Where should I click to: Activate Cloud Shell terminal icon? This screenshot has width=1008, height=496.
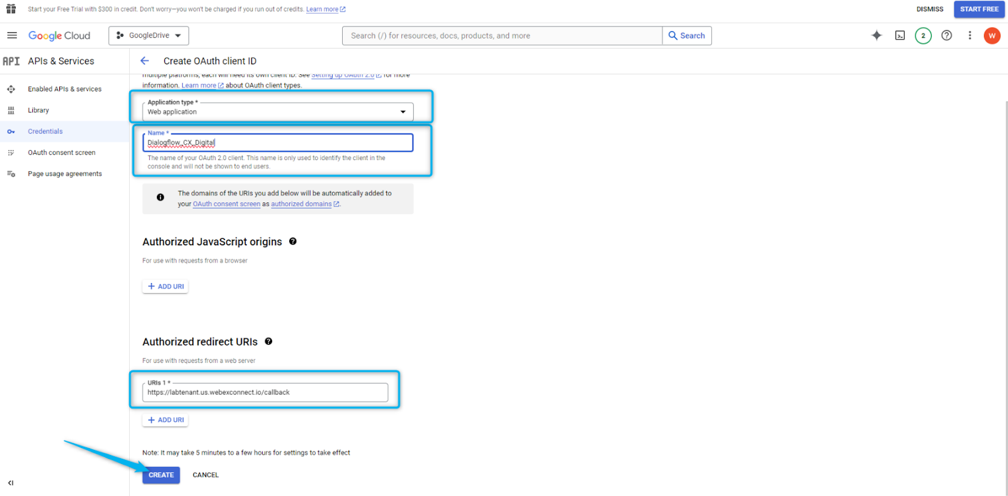point(900,35)
